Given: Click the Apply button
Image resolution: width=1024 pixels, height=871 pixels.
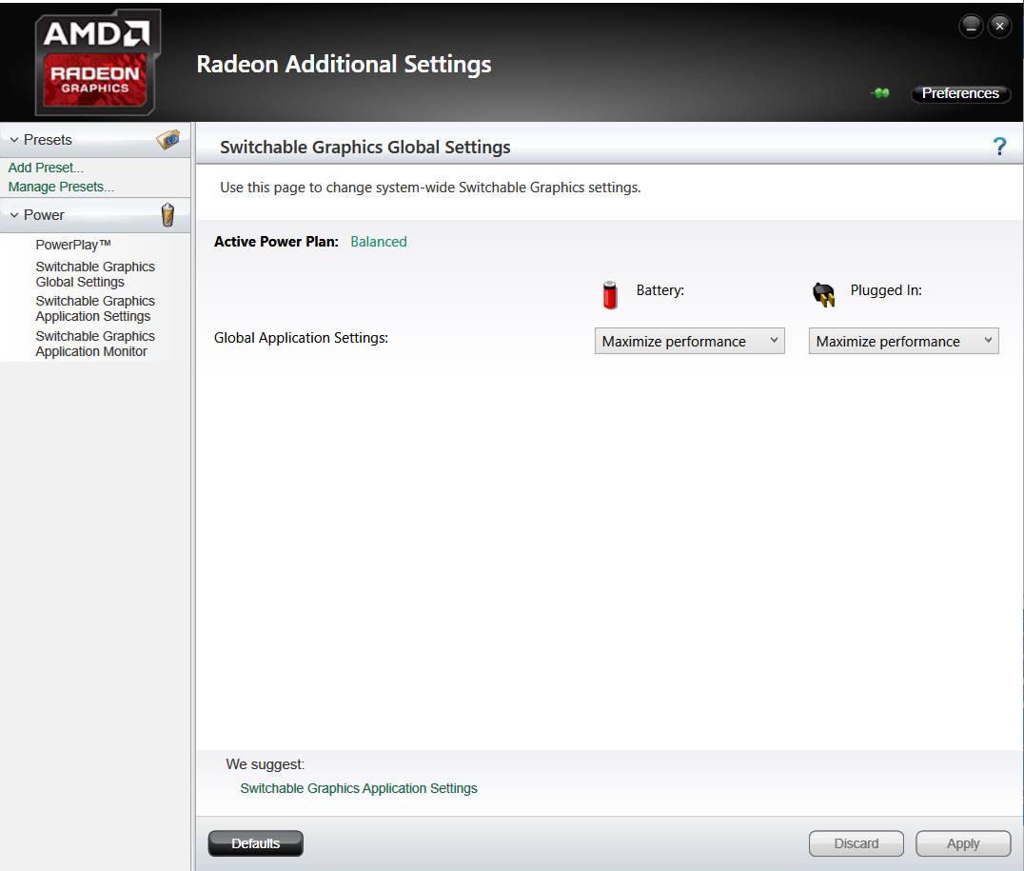Looking at the screenshot, I should coord(963,843).
